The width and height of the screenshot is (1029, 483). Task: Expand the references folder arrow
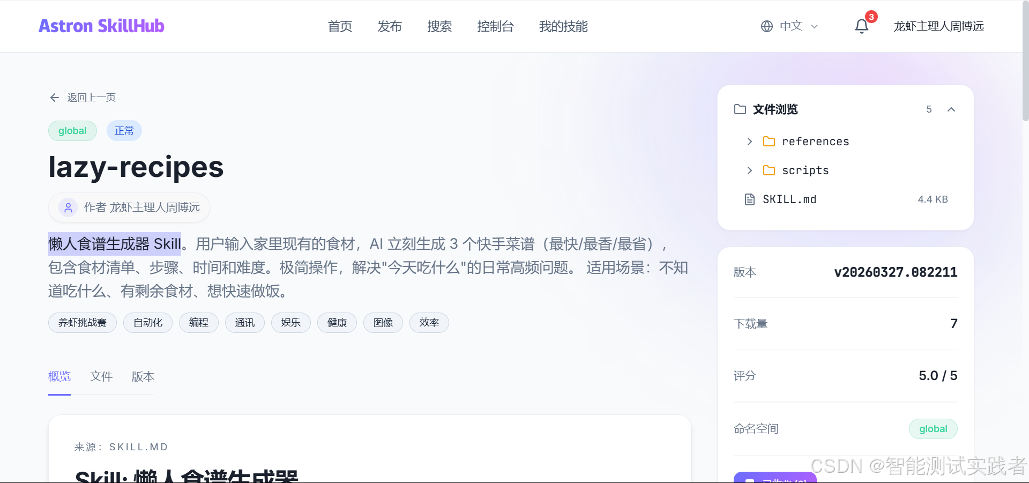750,142
